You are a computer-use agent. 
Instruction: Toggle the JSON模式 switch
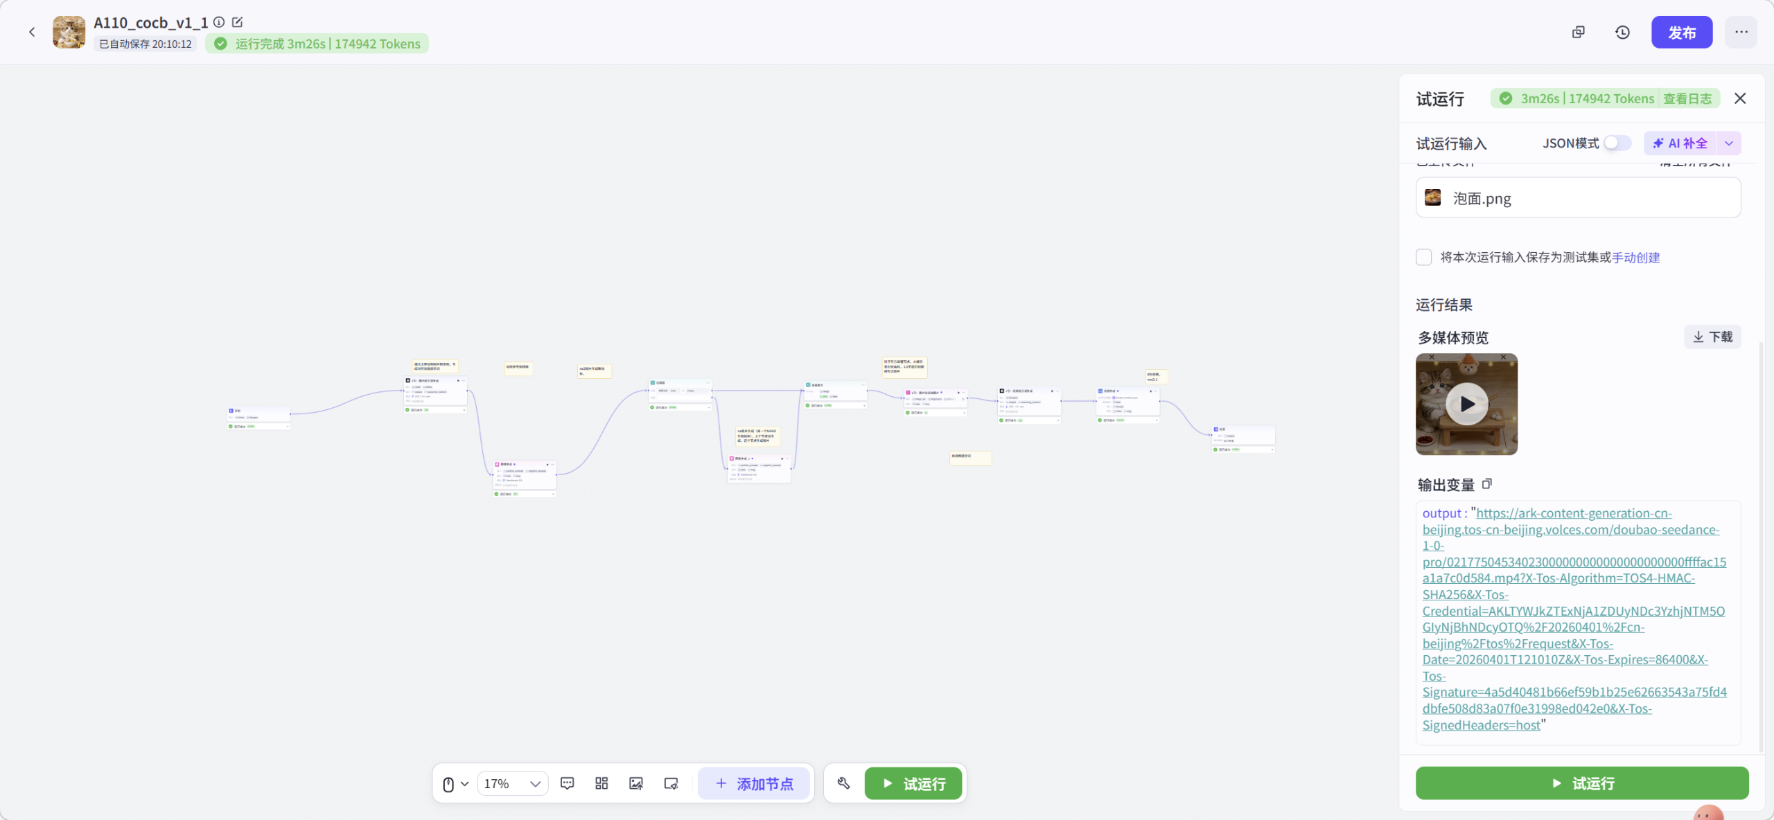[1617, 143]
